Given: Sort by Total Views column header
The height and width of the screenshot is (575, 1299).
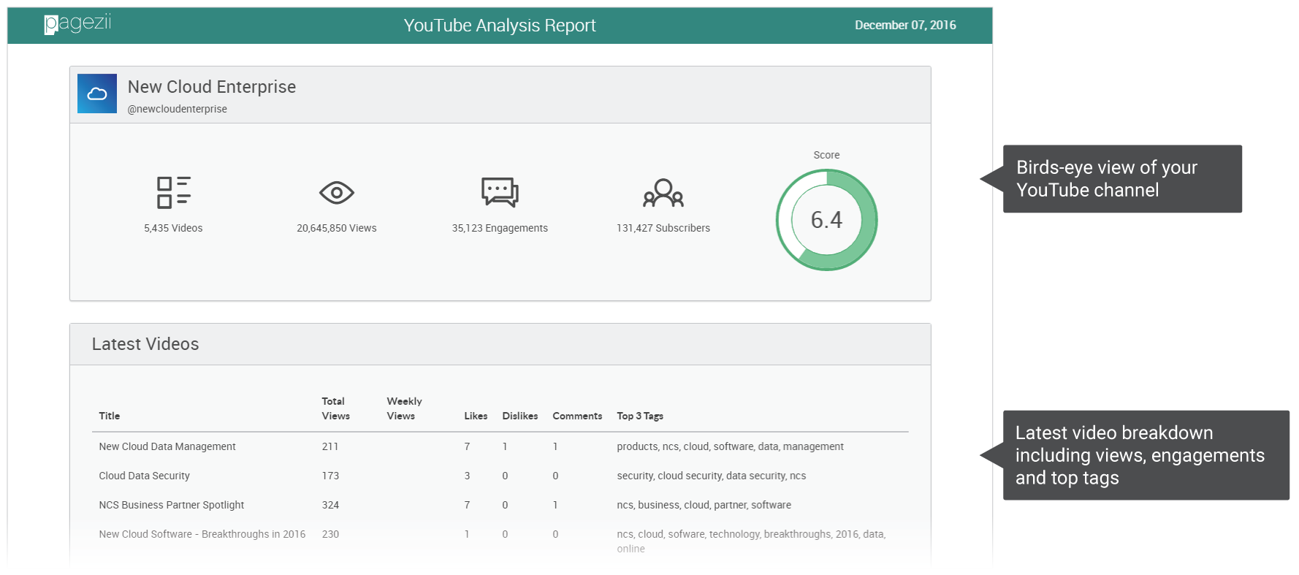Looking at the screenshot, I should 335,408.
